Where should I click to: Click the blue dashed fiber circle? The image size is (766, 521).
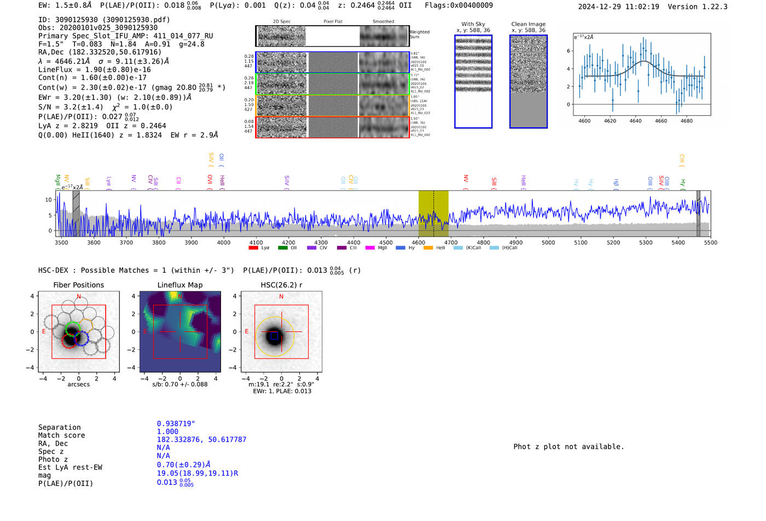coord(82,339)
